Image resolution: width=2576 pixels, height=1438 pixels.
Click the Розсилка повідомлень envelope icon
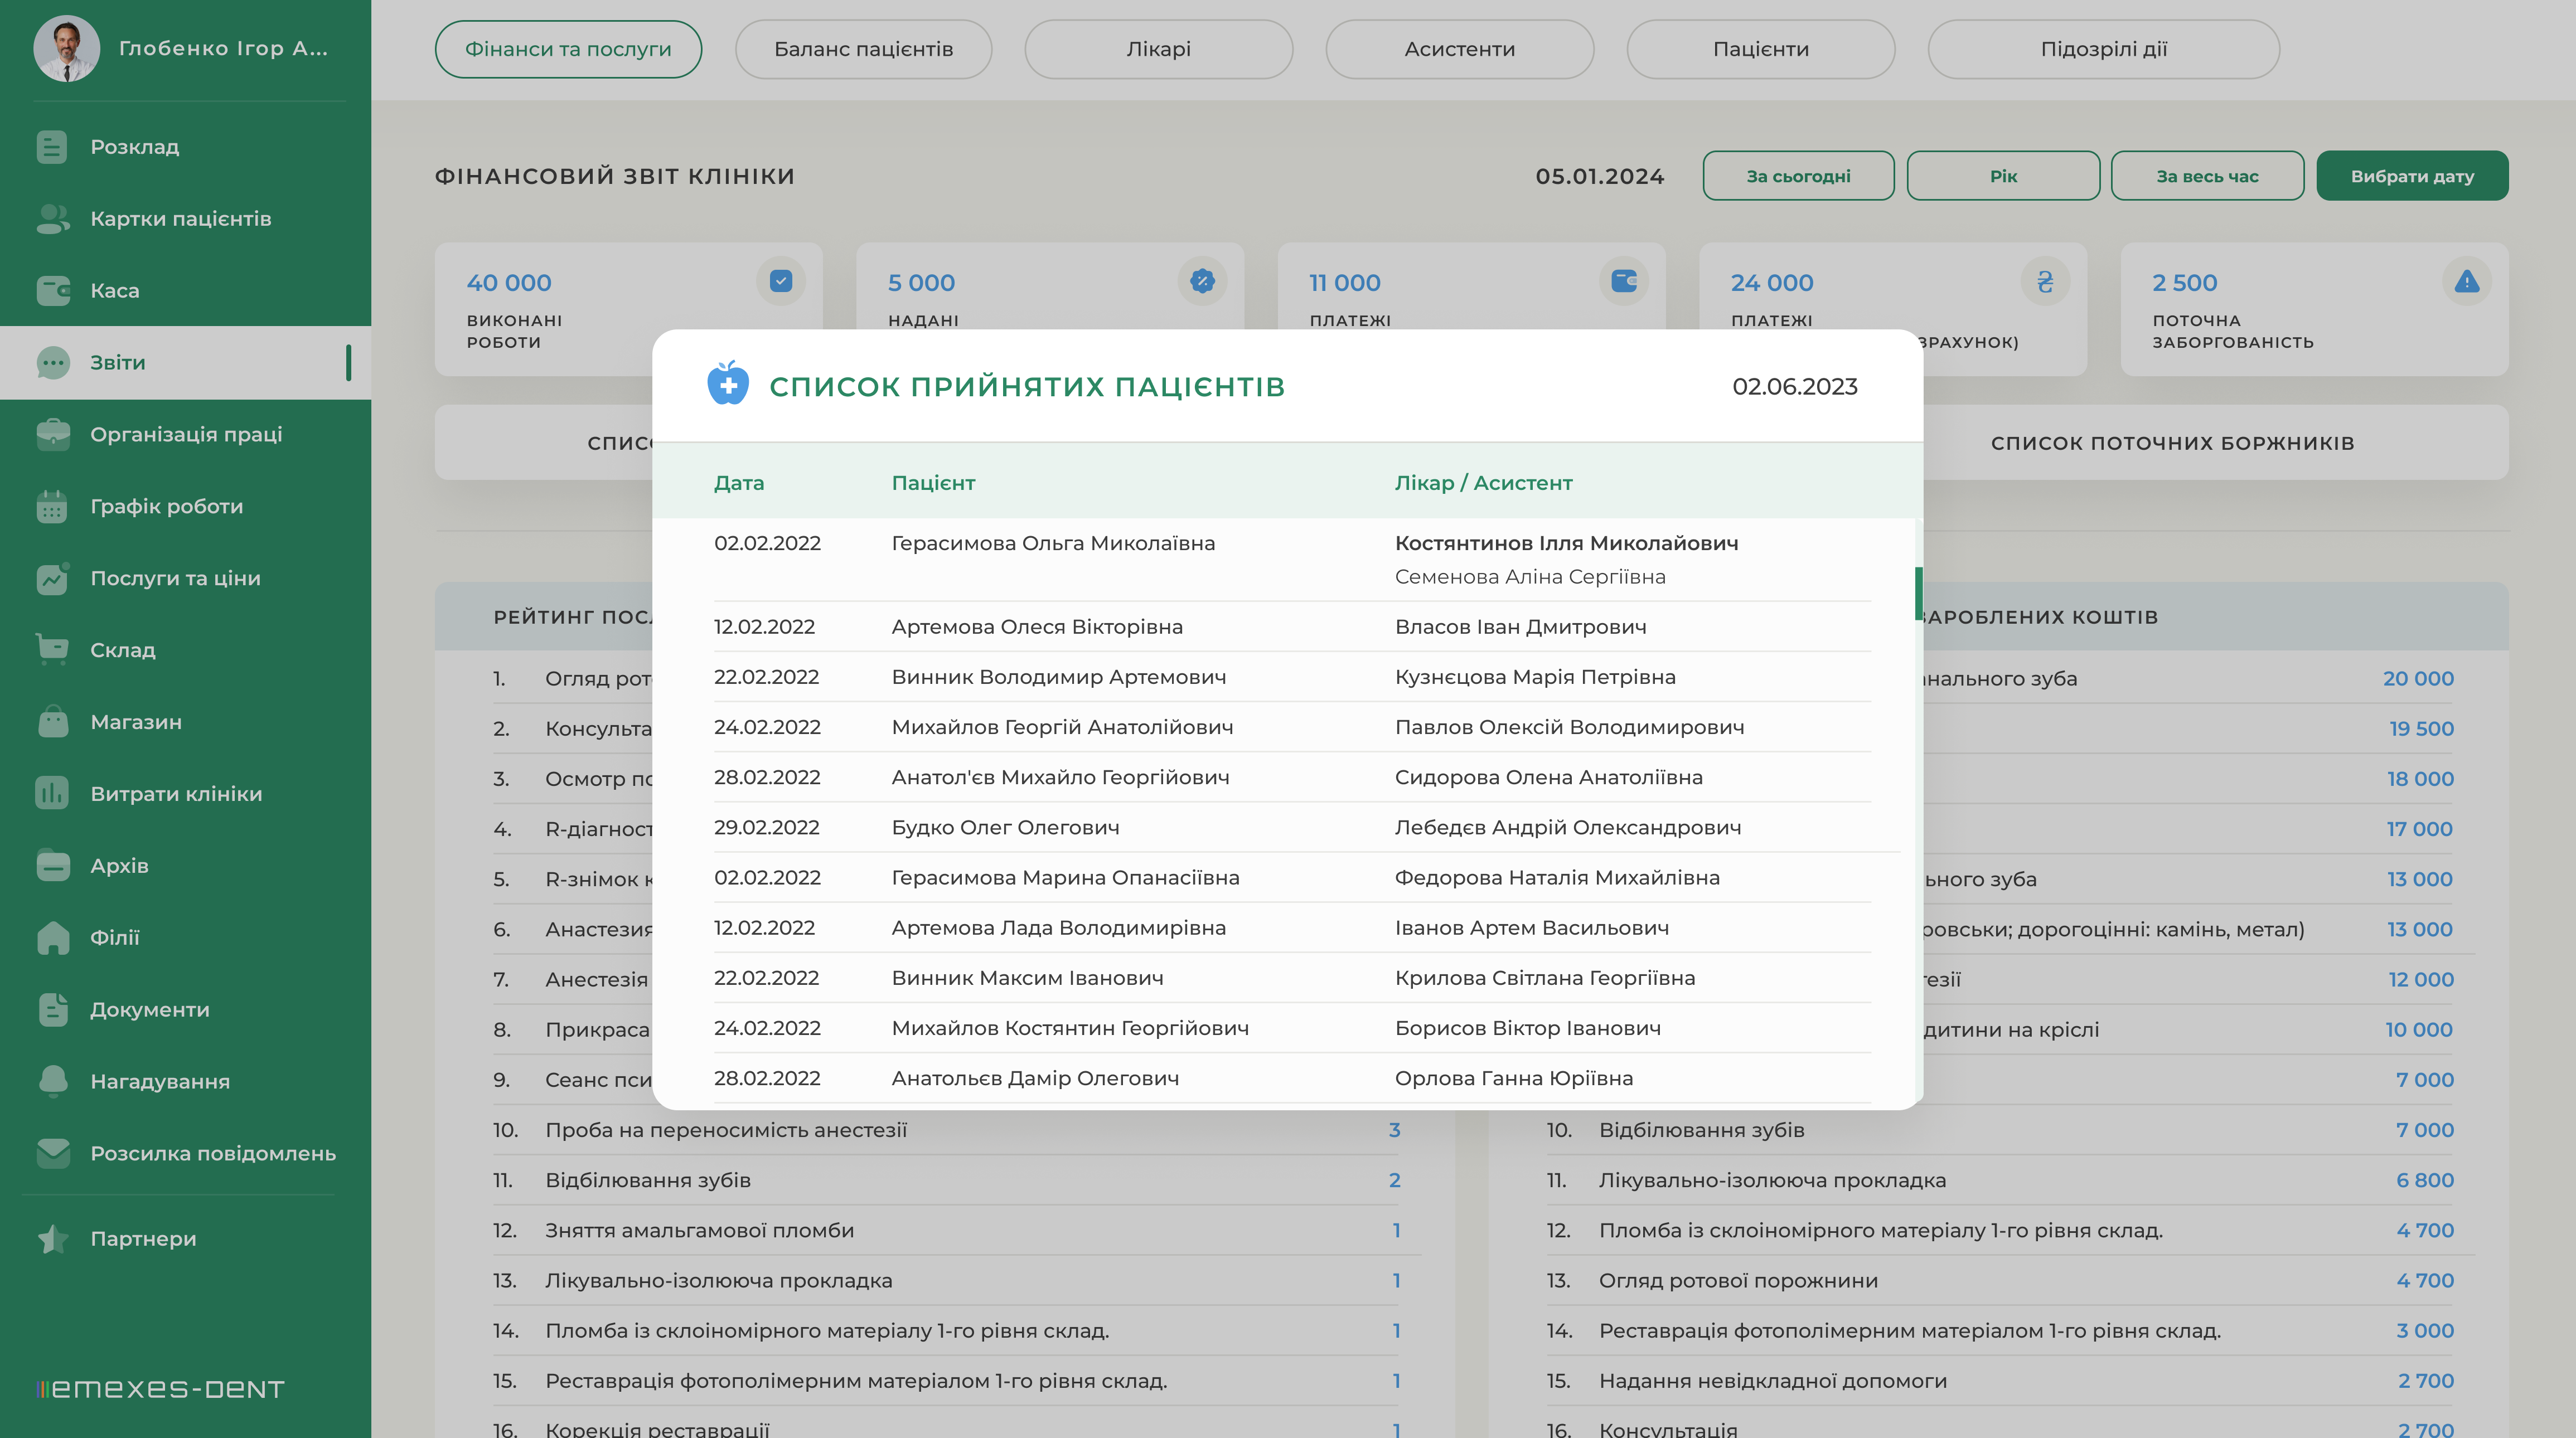pyautogui.click(x=52, y=1153)
